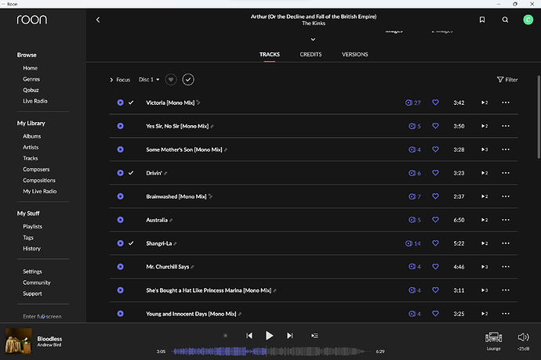The width and height of the screenshot is (541, 360).
Task: Play Yes Sir, No Sir track
Action: click(x=120, y=126)
